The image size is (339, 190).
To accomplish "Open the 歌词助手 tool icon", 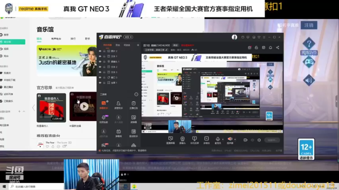I will point(133,133).
